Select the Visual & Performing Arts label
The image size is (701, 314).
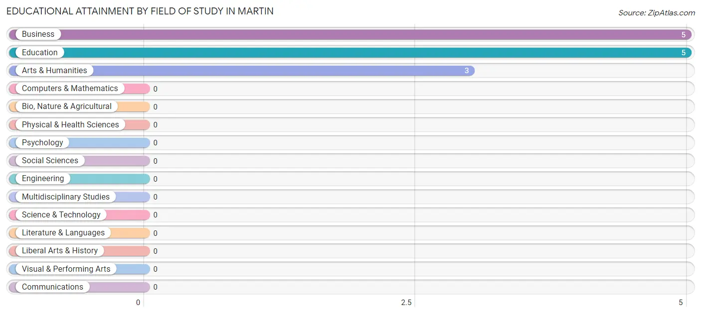pos(66,269)
